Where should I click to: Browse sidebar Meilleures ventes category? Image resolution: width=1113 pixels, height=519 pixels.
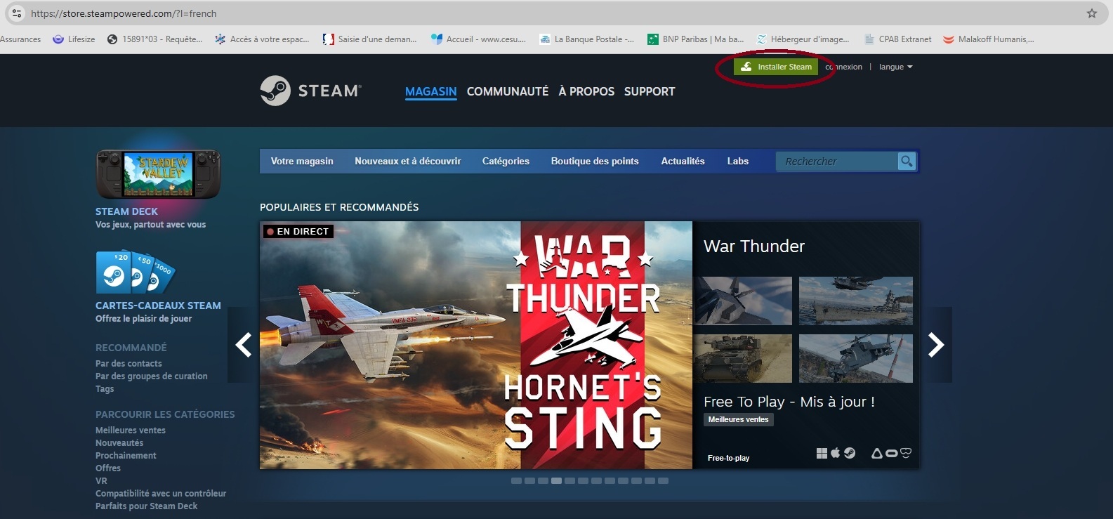click(131, 431)
